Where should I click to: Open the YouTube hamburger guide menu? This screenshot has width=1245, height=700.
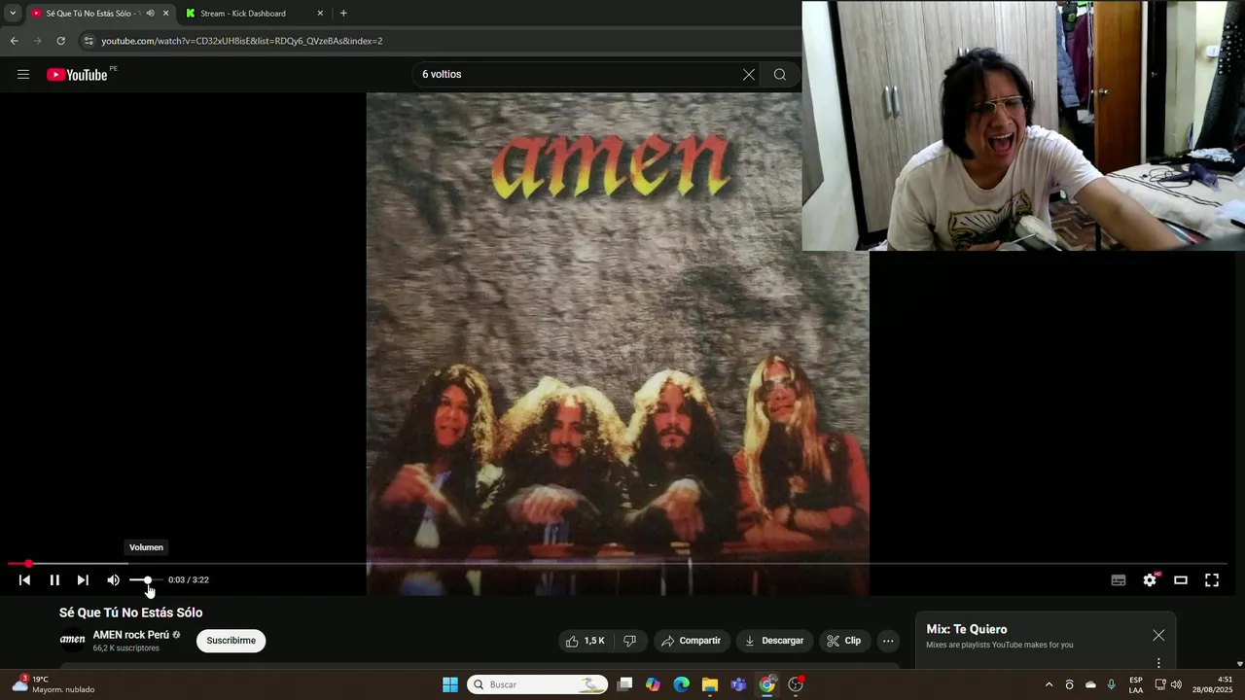pyautogui.click(x=23, y=75)
